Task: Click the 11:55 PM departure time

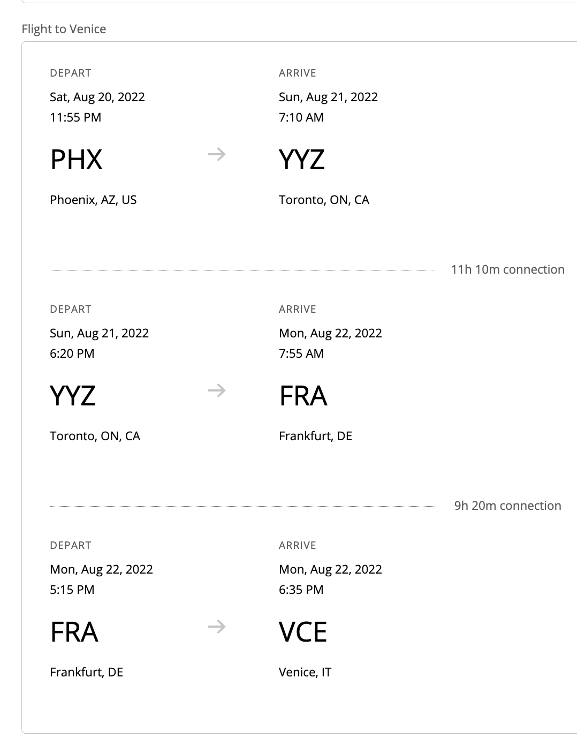Action: [75, 117]
